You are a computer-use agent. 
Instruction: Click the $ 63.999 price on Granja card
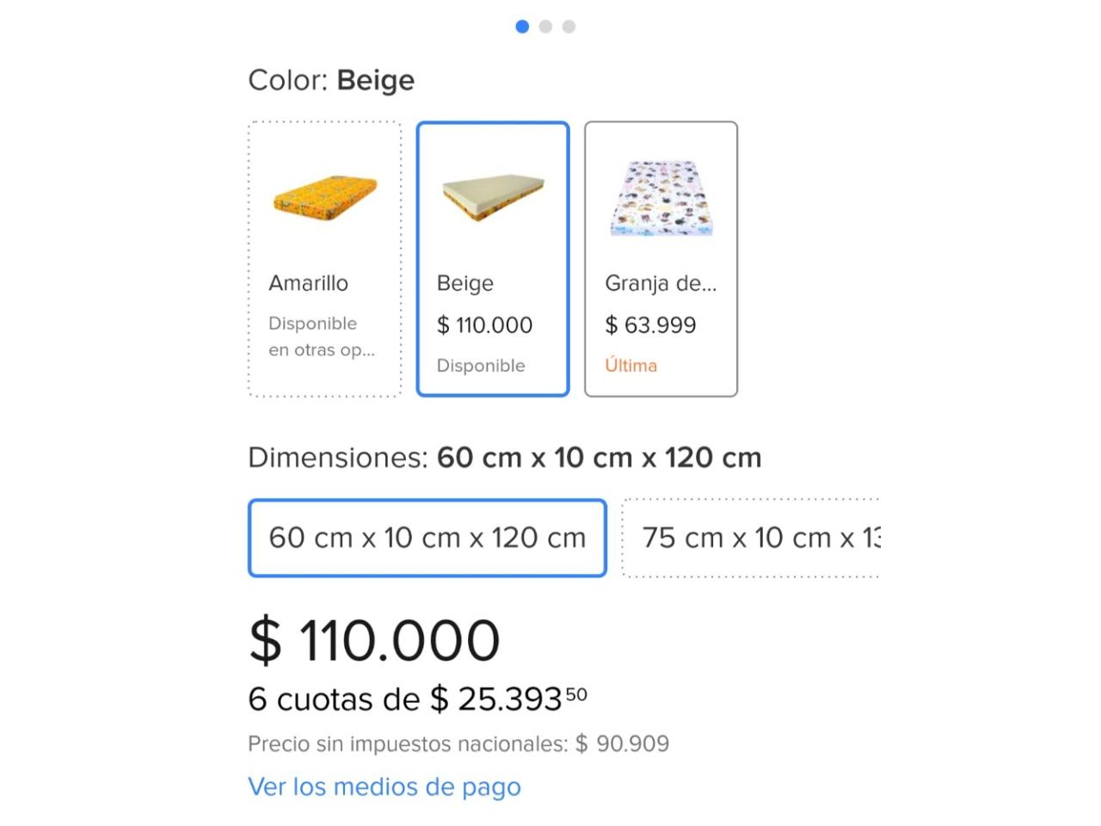(650, 325)
